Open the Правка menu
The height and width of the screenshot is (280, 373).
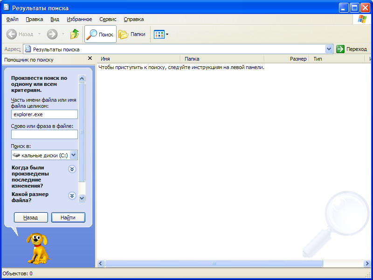34,19
